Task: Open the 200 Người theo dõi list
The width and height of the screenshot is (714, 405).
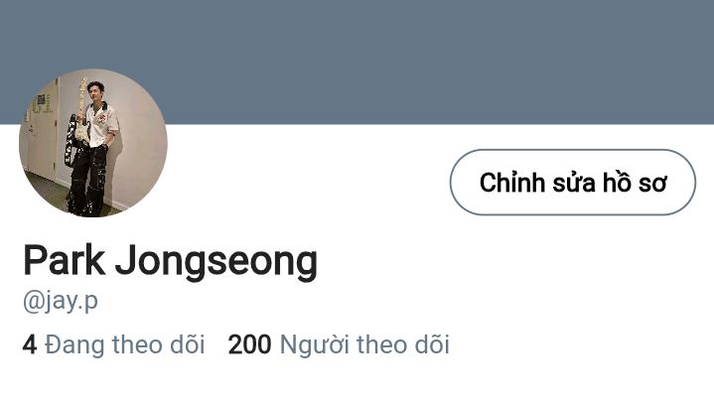Action: pyautogui.click(x=339, y=344)
